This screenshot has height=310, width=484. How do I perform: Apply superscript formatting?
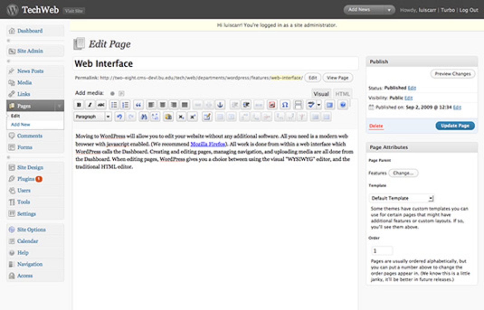pyautogui.click(x=192, y=117)
